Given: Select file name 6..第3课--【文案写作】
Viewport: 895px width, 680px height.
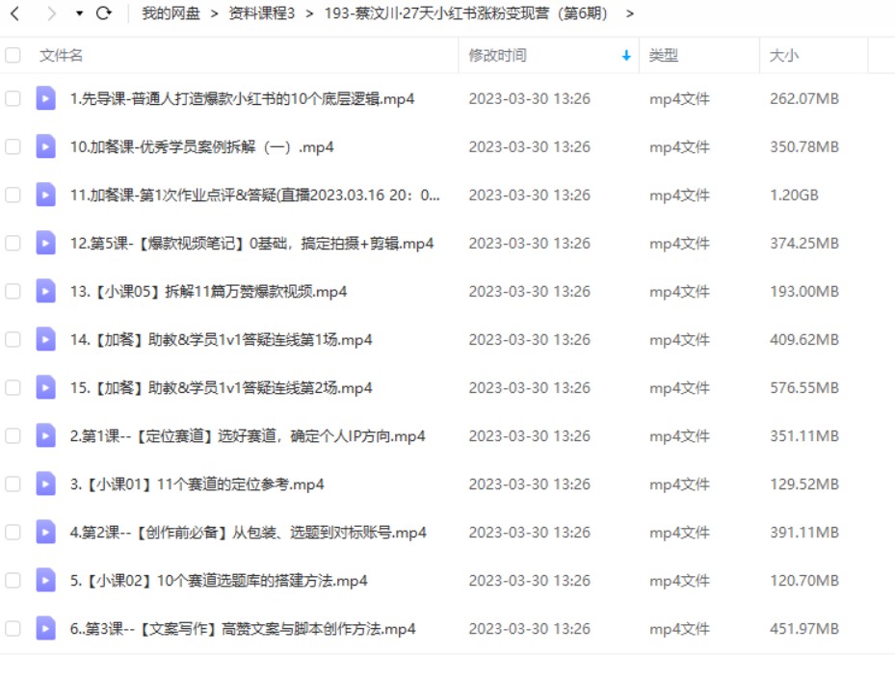Looking at the screenshot, I should 243,629.
